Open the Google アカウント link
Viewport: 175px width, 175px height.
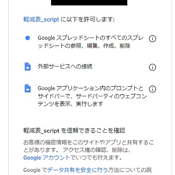47,157
